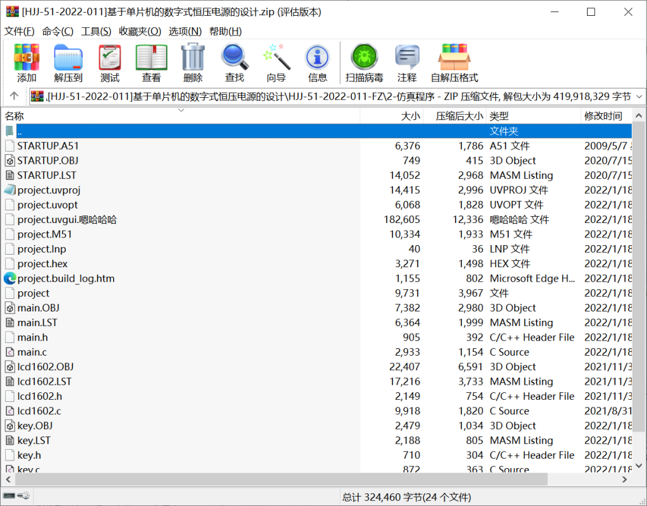Click the 添加 (Add) toolbar icon
Viewport: 647px width, 506px height.
(x=27, y=63)
